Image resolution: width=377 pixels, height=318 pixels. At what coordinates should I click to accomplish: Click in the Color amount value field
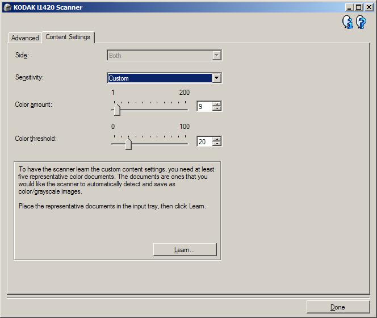[204, 106]
